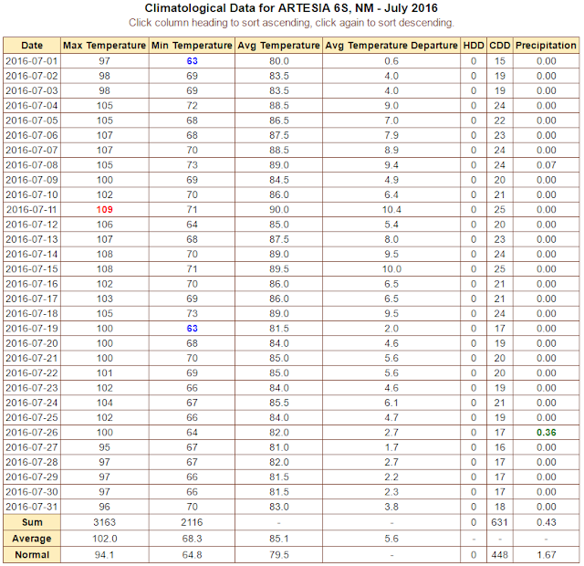Select CDD value 16 on 2016-07-27

(500, 447)
